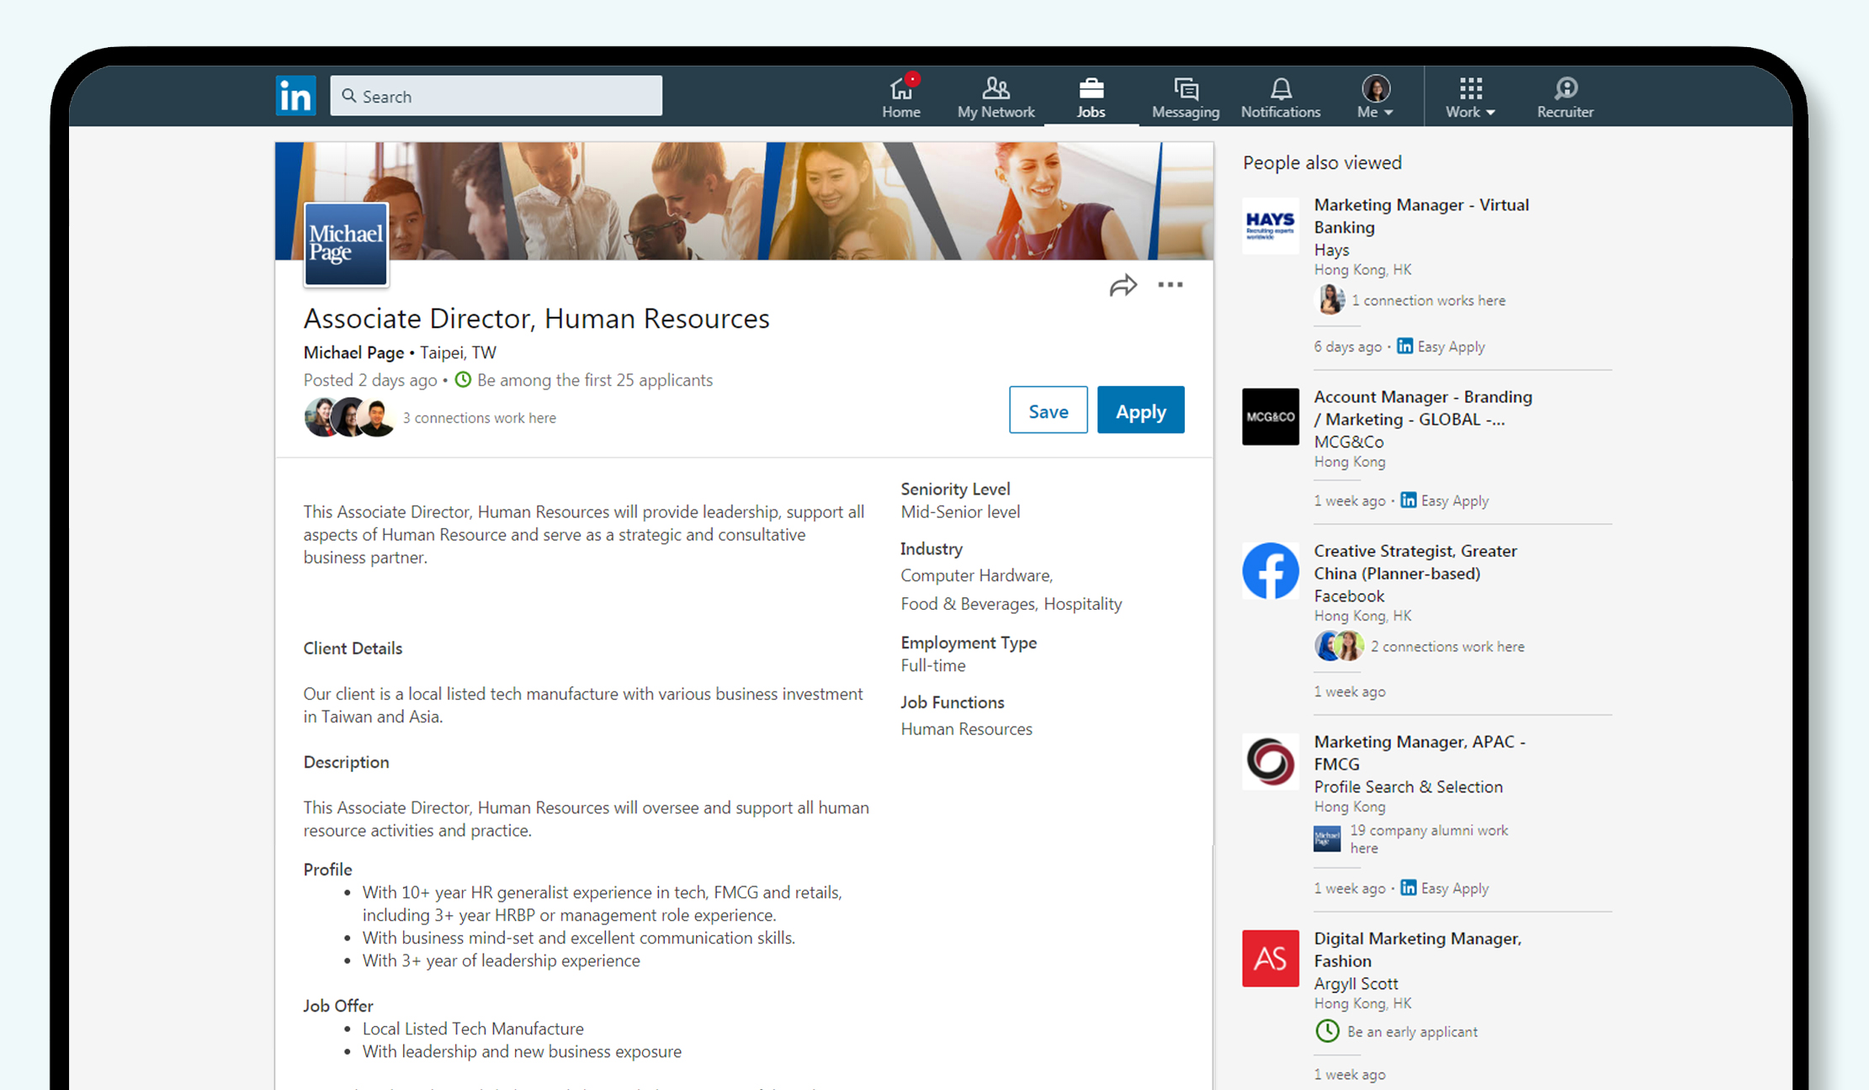Image resolution: width=1869 pixels, height=1090 pixels.
Task: Expand the Work dropdown arrow
Action: pyautogui.click(x=1490, y=112)
